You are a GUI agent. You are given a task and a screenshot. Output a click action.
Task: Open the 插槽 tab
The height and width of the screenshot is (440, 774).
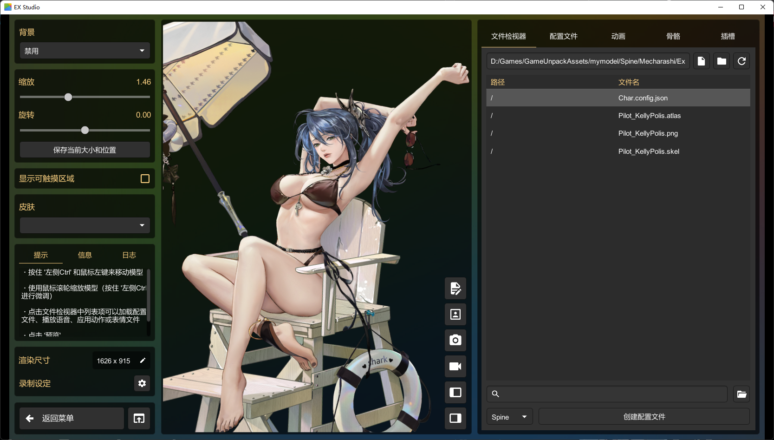click(728, 36)
